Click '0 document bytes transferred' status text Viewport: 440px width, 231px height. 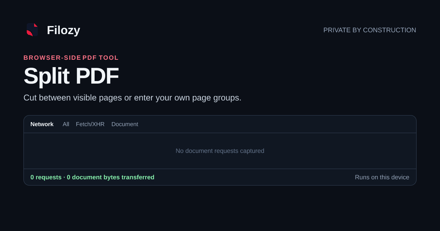click(110, 177)
